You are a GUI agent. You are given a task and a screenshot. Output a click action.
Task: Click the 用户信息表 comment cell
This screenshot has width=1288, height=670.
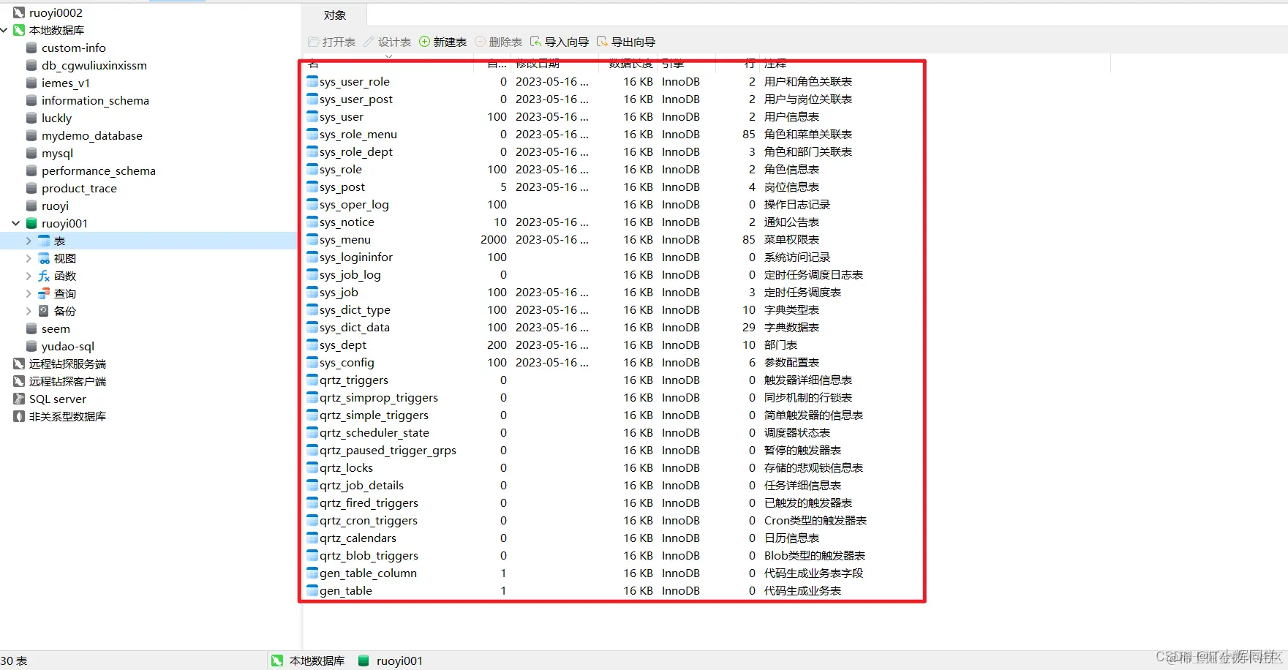point(791,116)
